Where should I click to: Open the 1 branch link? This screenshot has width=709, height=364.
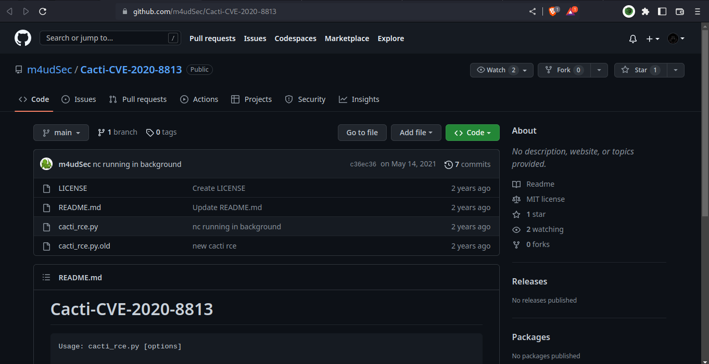[x=117, y=133]
